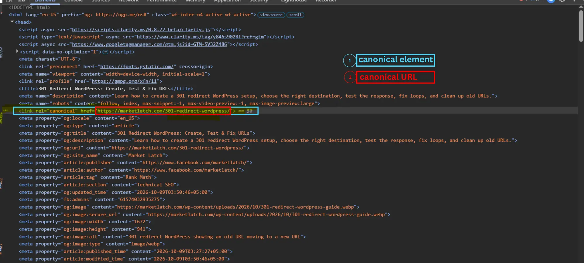Select the article:modified_time meta row
This screenshot has height=263, width=584.
coord(124,259)
